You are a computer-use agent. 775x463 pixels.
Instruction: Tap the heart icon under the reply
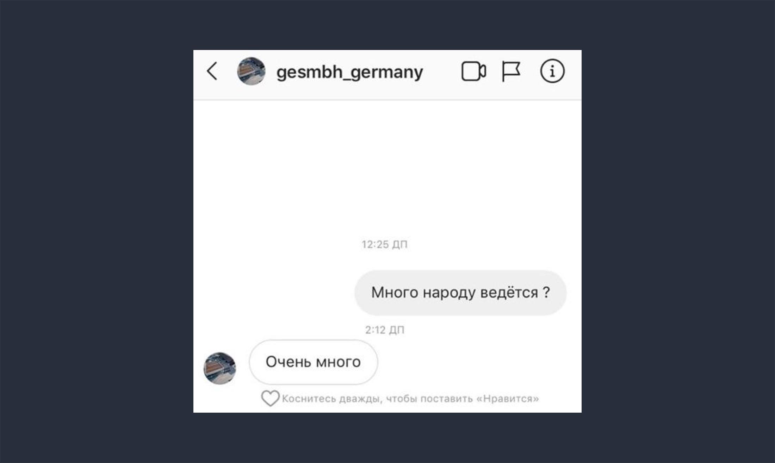tap(270, 398)
